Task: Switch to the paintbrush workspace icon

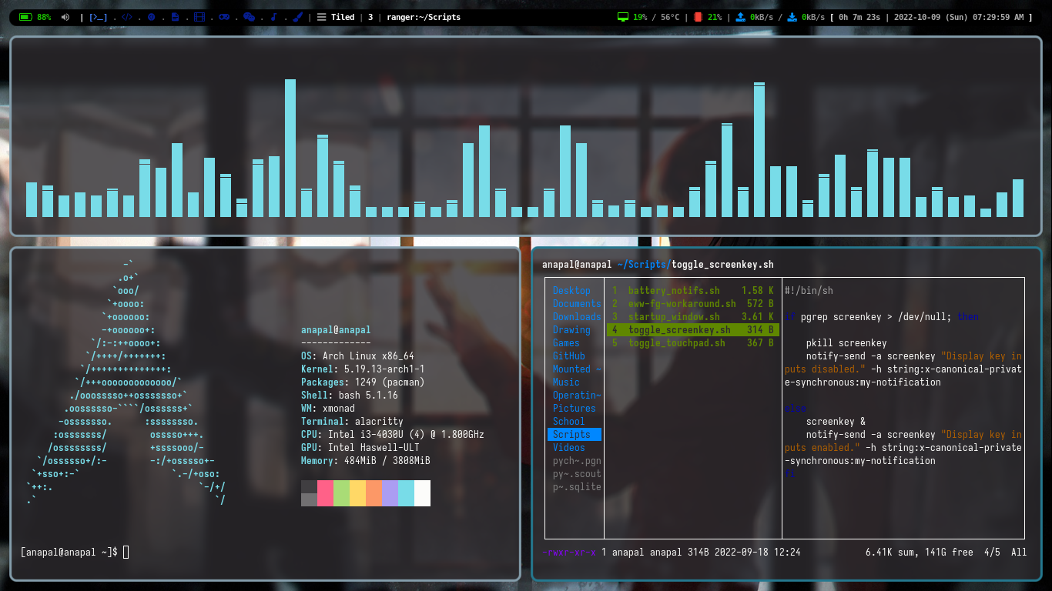Action: 297,17
